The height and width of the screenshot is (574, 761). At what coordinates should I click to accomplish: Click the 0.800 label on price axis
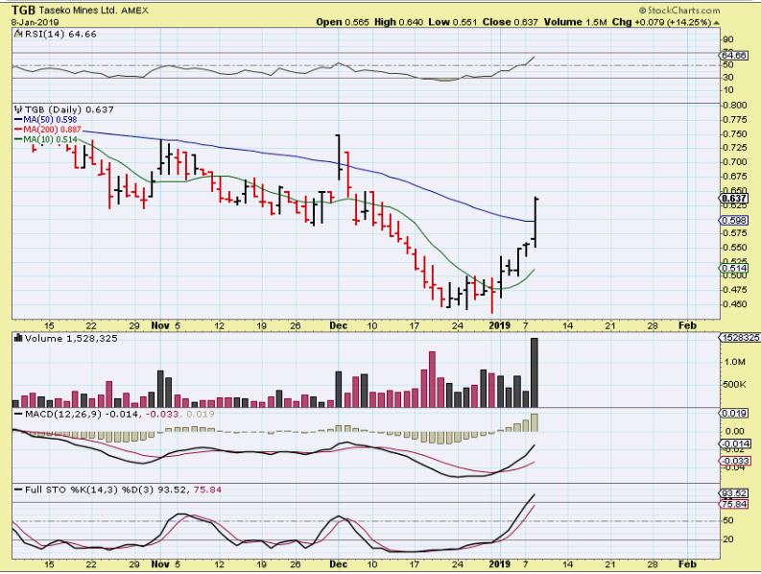click(x=734, y=105)
